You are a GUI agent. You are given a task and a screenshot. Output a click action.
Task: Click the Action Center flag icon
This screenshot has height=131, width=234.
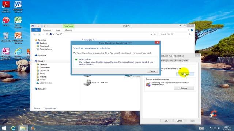click(x=211, y=128)
